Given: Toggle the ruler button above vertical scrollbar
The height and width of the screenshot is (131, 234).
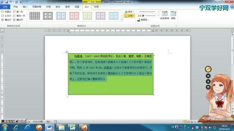Looking at the screenshot, I should (233, 31).
